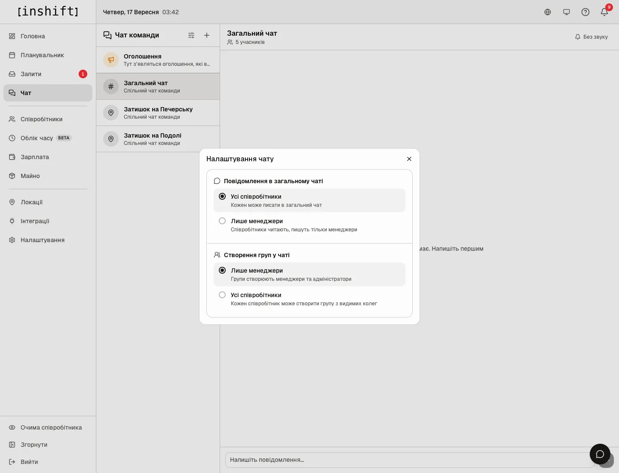Go to Головна in sidebar

click(48, 36)
